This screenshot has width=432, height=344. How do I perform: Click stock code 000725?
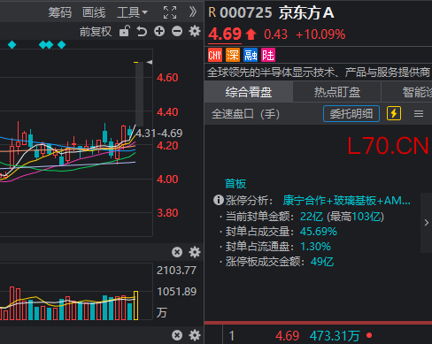coord(246,13)
